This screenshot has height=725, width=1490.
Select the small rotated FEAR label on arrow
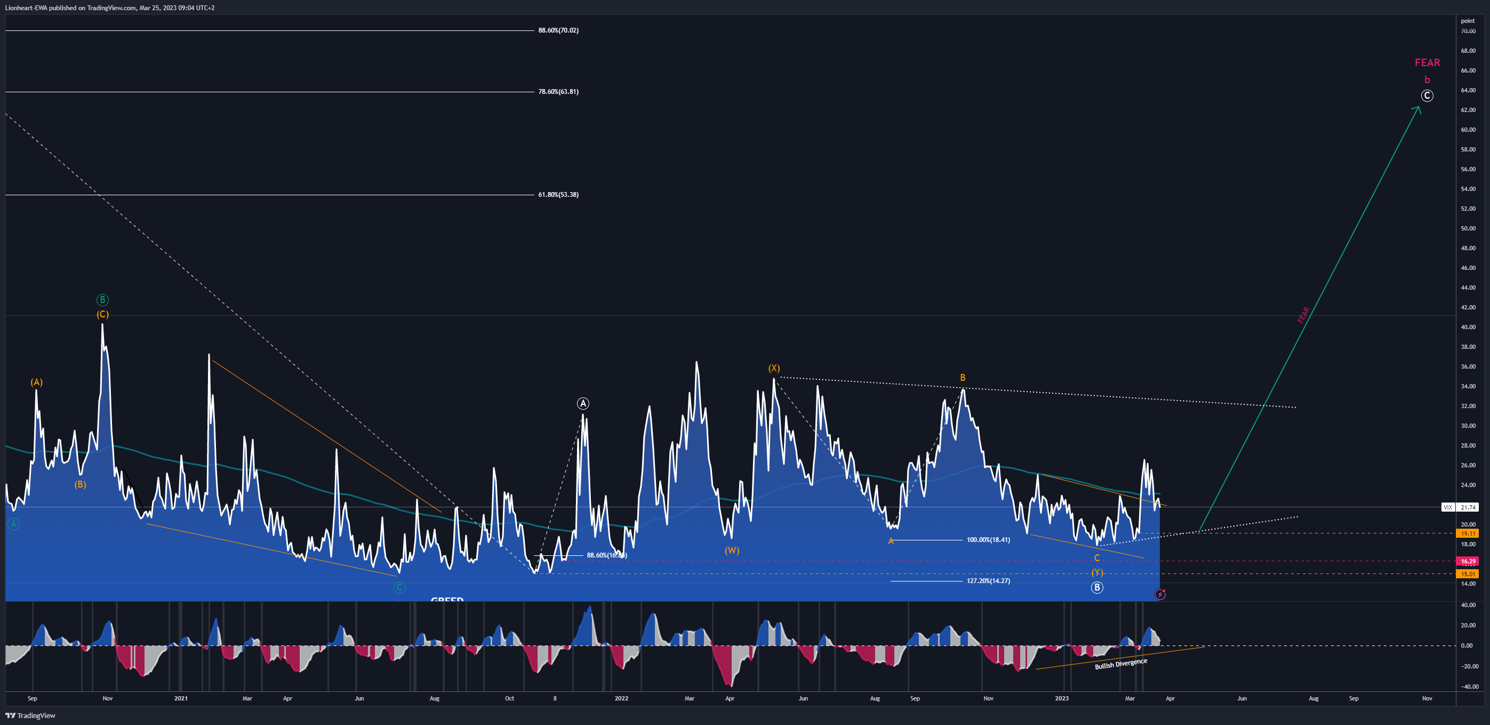pos(1304,315)
